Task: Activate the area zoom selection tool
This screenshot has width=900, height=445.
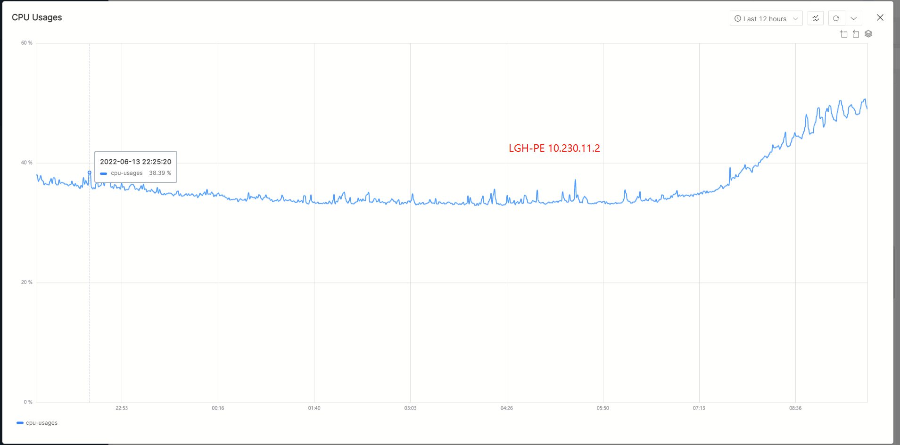Action: [844, 34]
